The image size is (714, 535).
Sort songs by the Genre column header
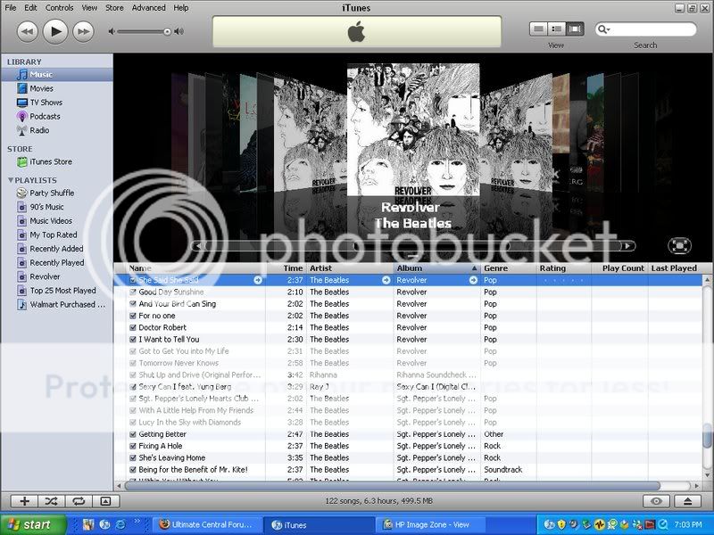[x=509, y=268]
